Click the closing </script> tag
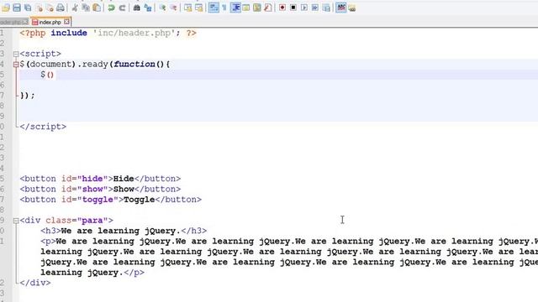538x302 pixels. pyautogui.click(x=43, y=127)
